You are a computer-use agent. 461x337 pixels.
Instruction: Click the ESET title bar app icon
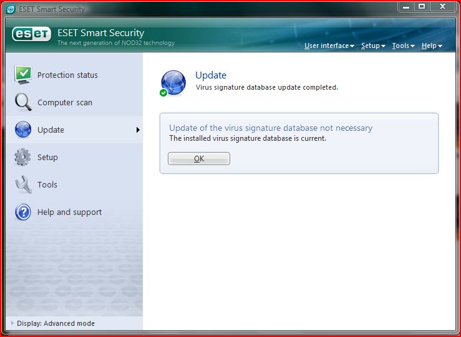pyautogui.click(x=11, y=9)
